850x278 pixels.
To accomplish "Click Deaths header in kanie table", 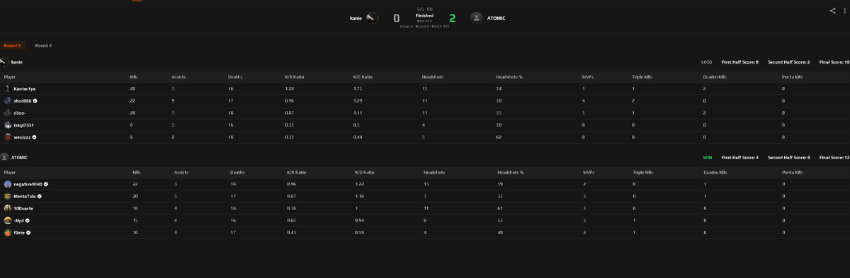I will click(234, 76).
